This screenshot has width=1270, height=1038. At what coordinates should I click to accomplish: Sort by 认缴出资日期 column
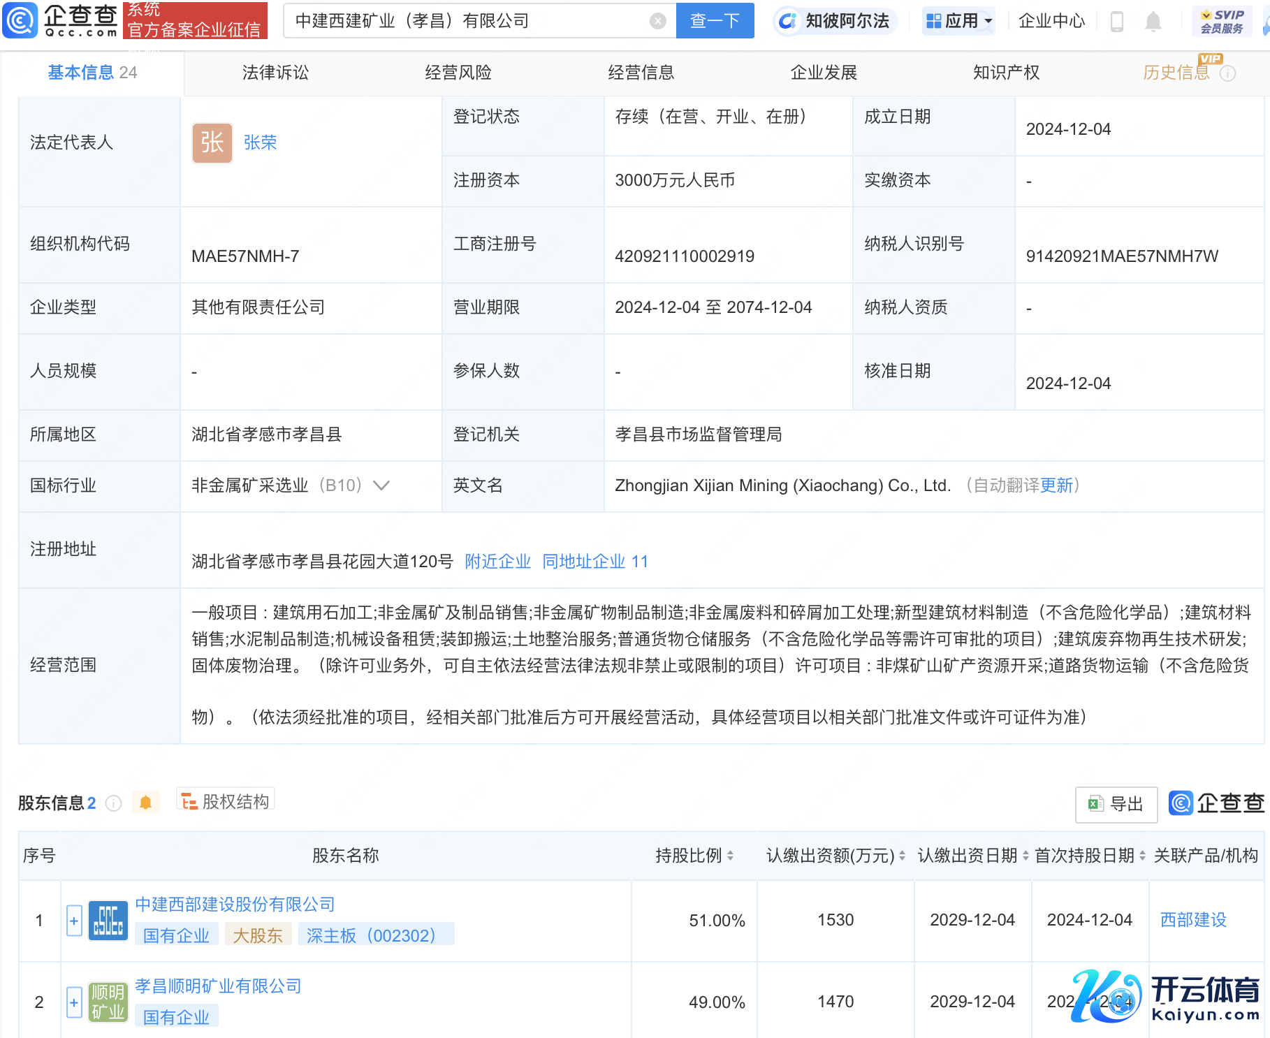tap(1026, 856)
